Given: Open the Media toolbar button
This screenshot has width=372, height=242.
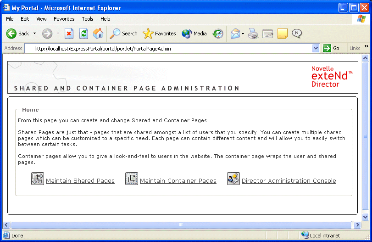Looking at the screenshot, I should coord(194,34).
